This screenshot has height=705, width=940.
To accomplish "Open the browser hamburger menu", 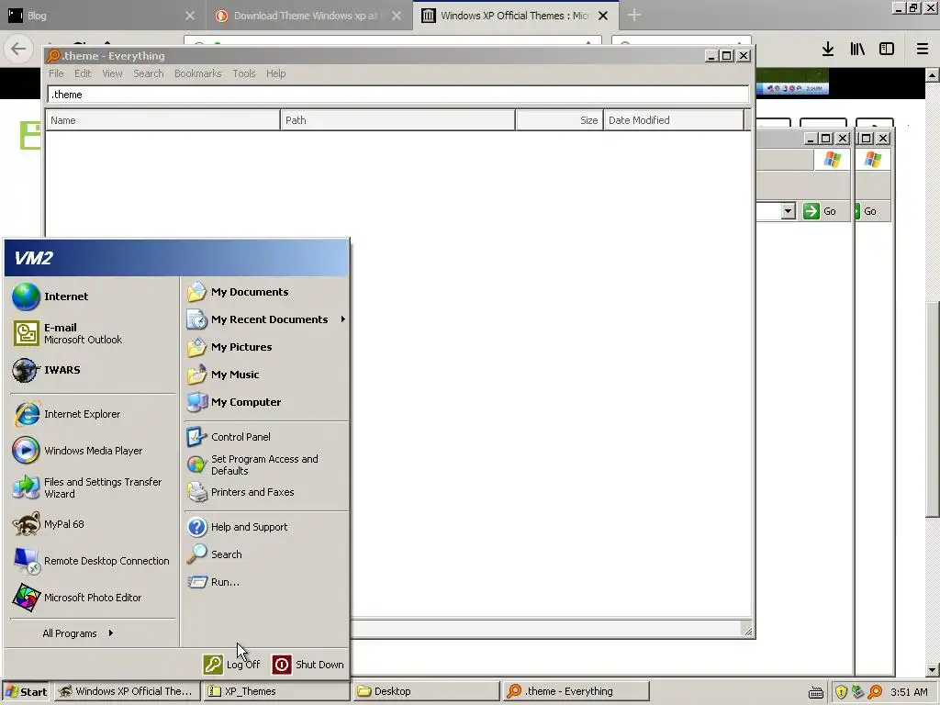I will tap(922, 50).
